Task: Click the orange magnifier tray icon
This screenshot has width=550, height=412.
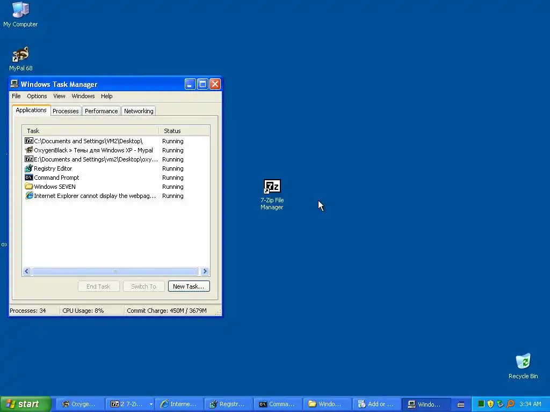Action: click(x=510, y=404)
